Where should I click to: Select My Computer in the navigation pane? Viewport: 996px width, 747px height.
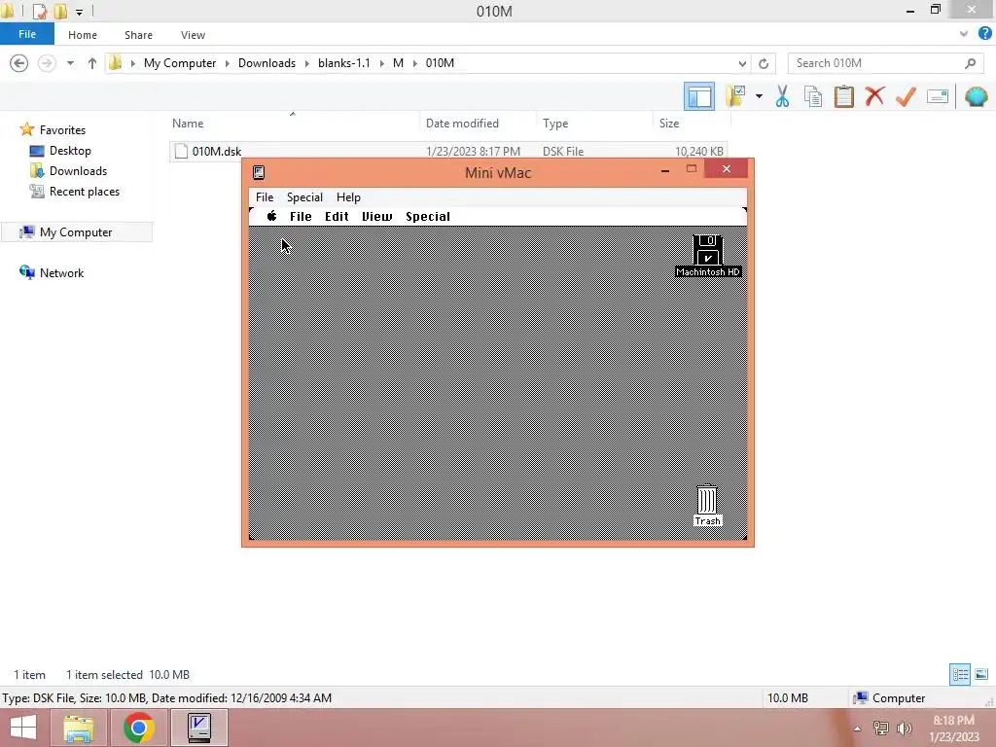tap(76, 232)
